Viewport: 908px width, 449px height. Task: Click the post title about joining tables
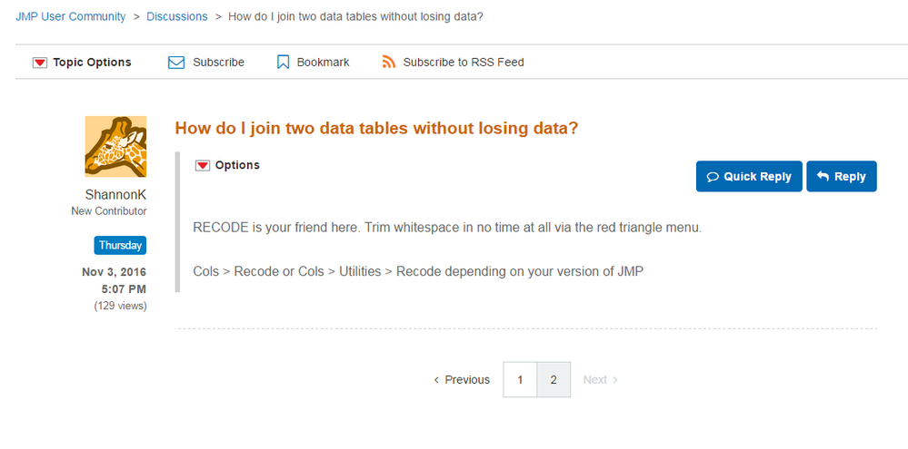376,128
